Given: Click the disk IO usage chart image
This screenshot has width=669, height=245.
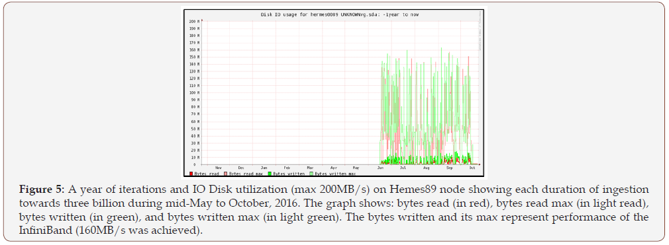Looking at the screenshot, I should pos(334,92).
